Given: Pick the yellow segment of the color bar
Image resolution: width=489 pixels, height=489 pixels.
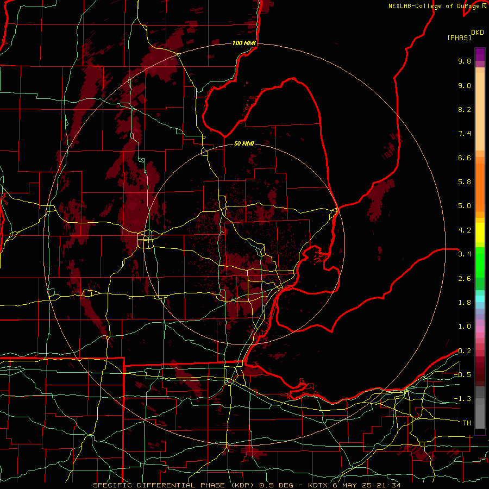Looking at the screenshot, I should (480, 233).
